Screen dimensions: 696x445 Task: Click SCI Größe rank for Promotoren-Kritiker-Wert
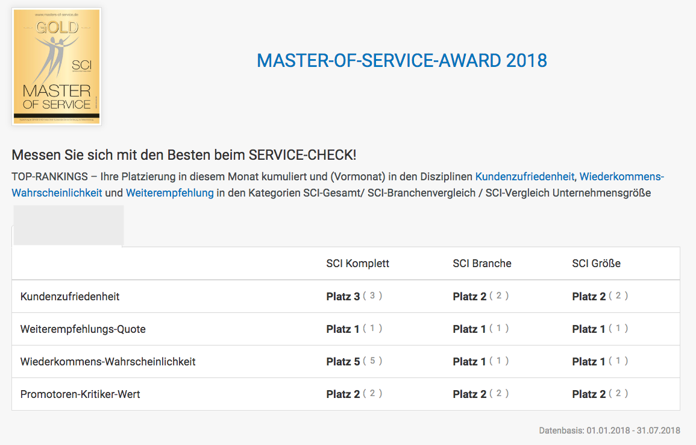(589, 394)
